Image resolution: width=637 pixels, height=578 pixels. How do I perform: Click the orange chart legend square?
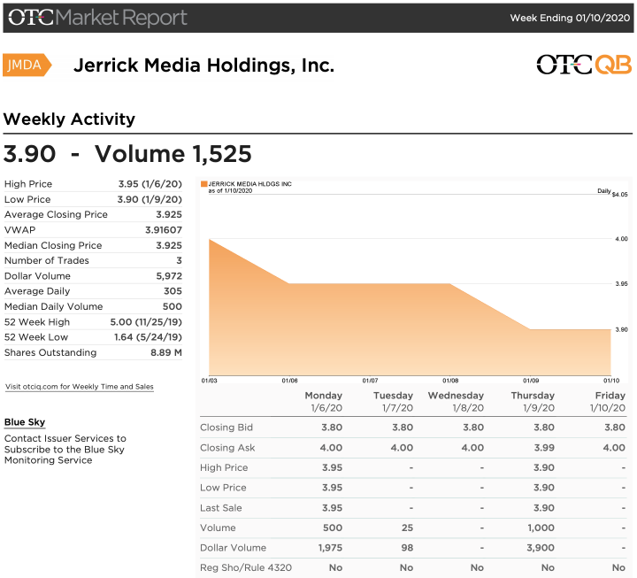204,184
